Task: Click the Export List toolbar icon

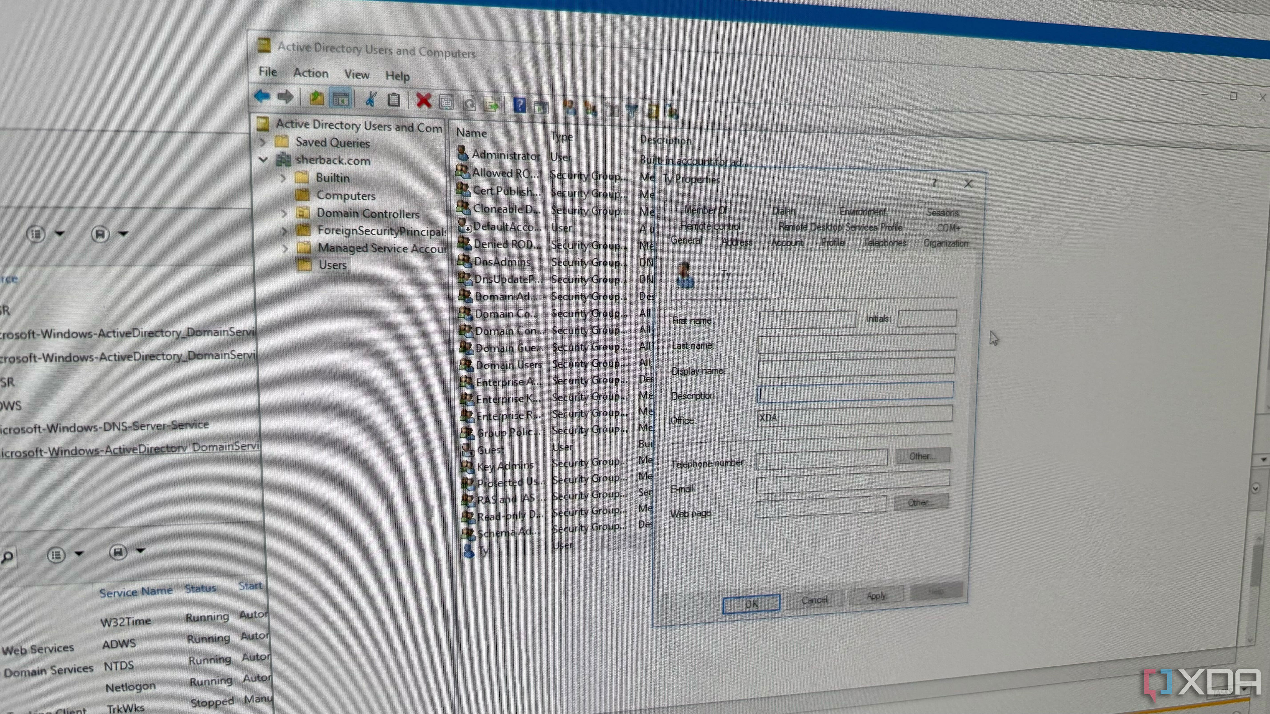Action: (x=491, y=104)
